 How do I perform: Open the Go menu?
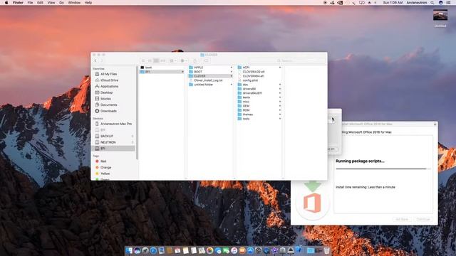(x=62, y=3)
